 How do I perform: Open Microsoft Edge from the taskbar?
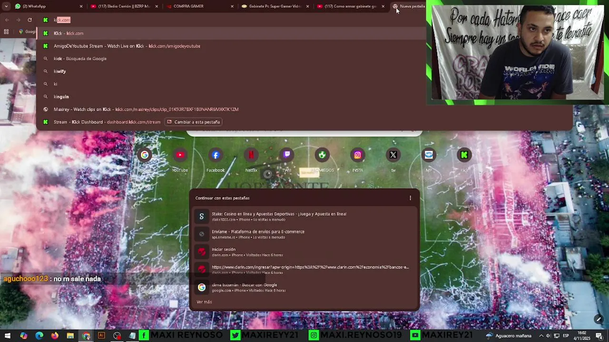click(x=39, y=336)
